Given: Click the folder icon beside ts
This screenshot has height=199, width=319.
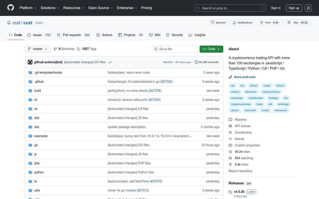Looking at the screenshot, I should pos(30,181).
